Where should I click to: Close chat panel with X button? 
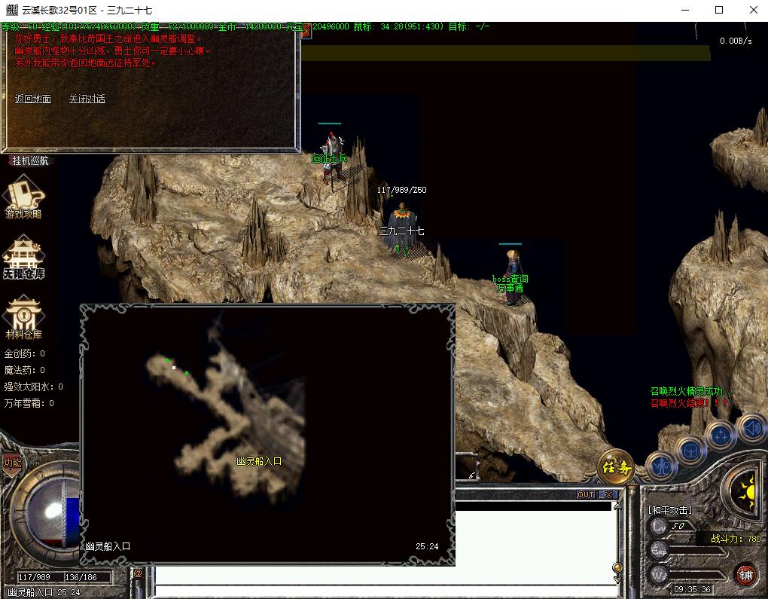click(607, 495)
